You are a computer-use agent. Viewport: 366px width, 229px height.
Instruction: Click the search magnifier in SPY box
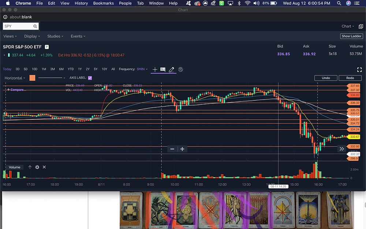point(35,26)
